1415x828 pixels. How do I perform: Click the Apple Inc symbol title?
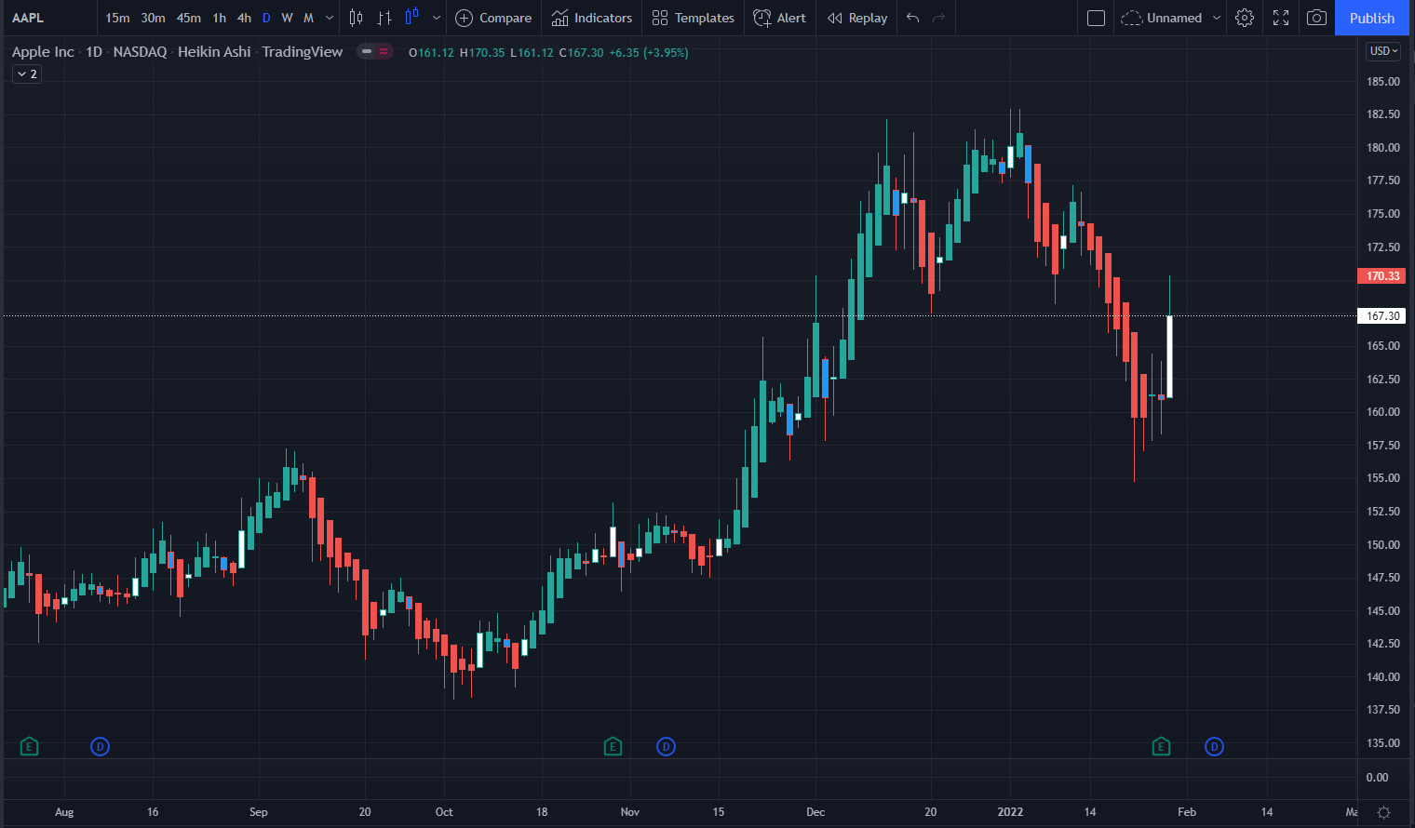point(43,52)
